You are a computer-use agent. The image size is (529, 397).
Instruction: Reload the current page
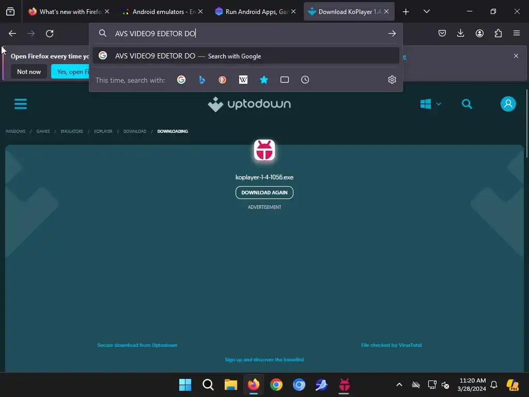pos(50,34)
